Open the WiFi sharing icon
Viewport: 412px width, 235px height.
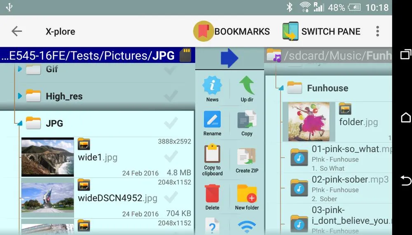click(x=247, y=227)
